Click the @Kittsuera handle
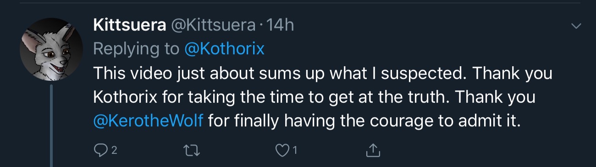This screenshot has height=167, width=596. coord(213,26)
